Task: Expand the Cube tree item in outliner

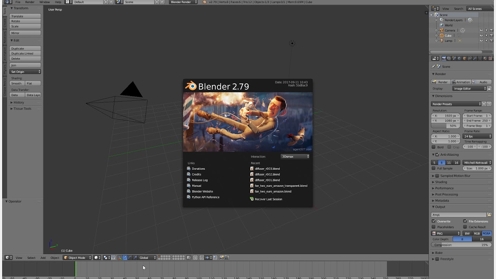Action: (x=437, y=36)
